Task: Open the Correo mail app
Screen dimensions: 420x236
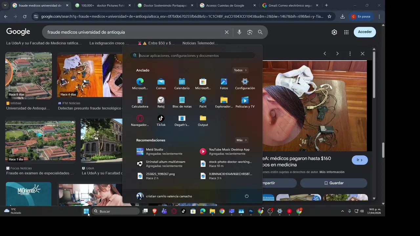Action: point(161,84)
